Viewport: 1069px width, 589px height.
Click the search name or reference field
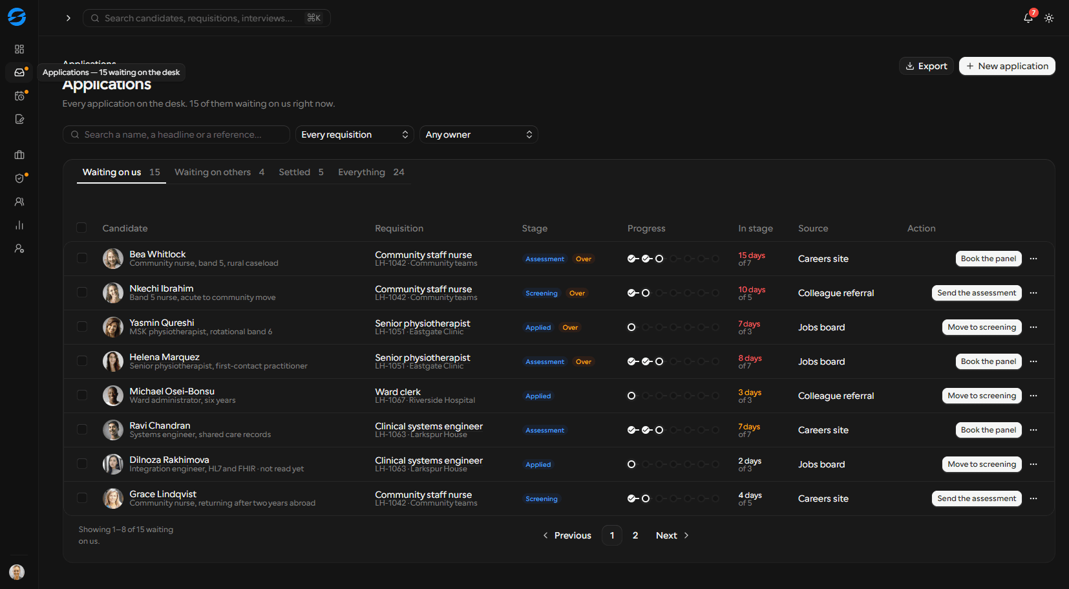click(x=176, y=134)
